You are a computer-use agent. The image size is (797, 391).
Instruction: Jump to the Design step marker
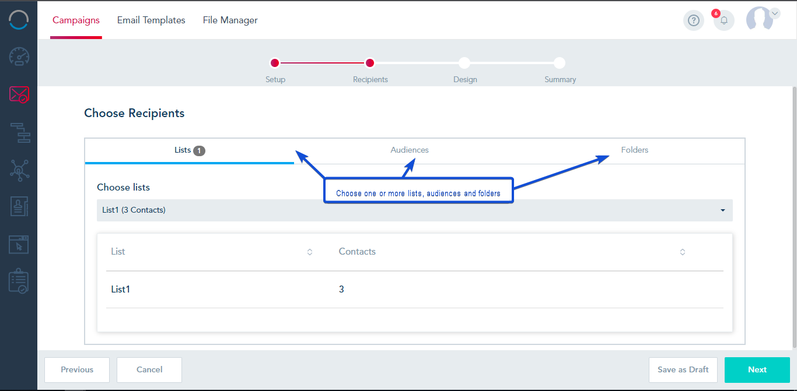[x=464, y=63]
